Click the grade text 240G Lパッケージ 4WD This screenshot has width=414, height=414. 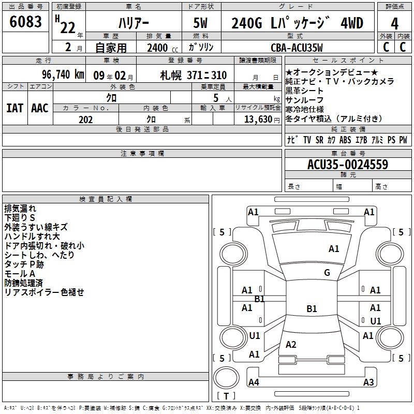click(297, 23)
